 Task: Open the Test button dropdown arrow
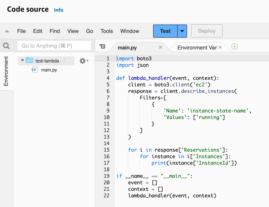pyautogui.click(x=182, y=31)
